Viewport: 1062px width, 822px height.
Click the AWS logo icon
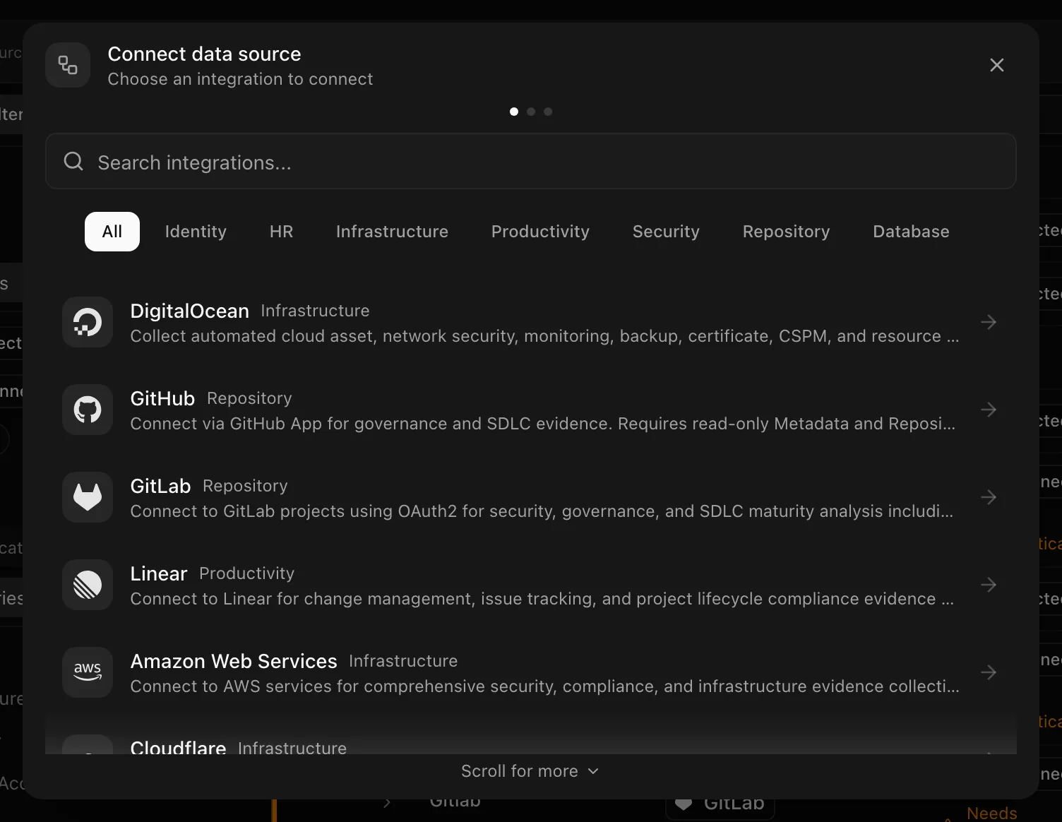click(88, 672)
